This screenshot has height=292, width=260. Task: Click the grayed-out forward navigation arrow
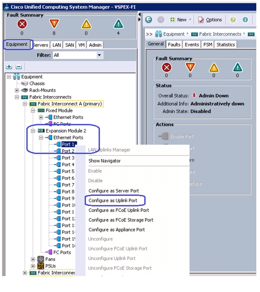tap(161, 20)
